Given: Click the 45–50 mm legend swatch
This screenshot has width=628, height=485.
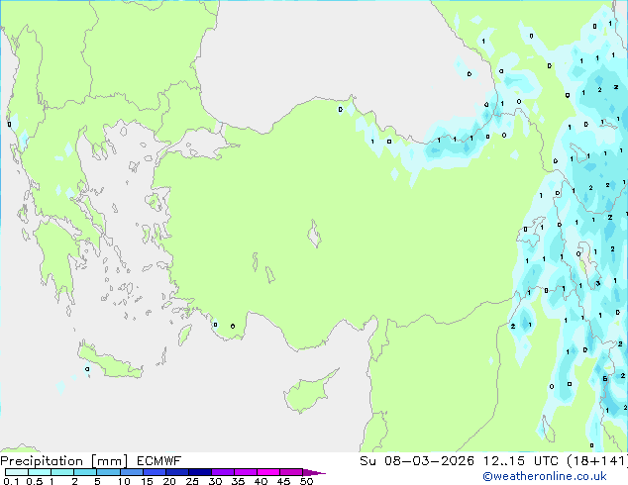Looking at the screenshot, I should click(291, 472).
